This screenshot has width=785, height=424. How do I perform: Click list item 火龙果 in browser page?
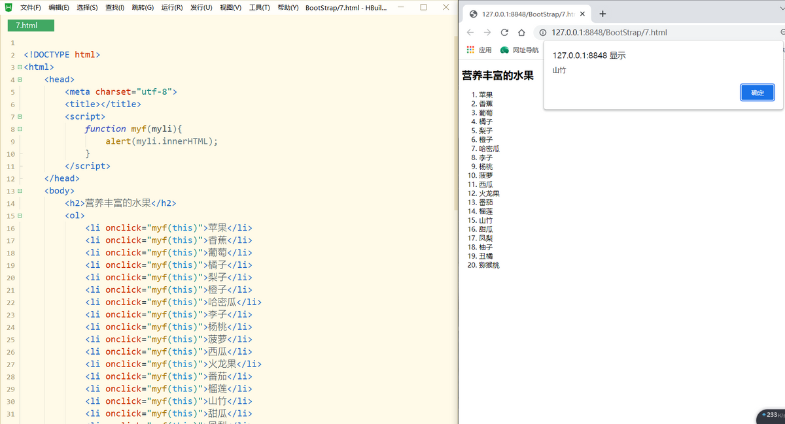pyautogui.click(x=489, y=193)
